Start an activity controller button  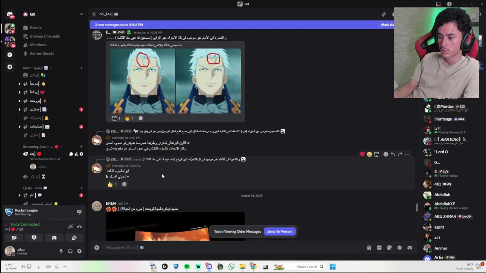tap(54, 238)
